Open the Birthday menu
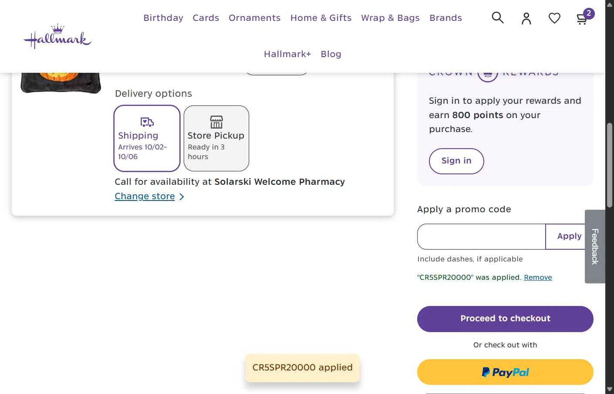Image resolution: width=614 pixels, height=394 pixels. (163, 18)
